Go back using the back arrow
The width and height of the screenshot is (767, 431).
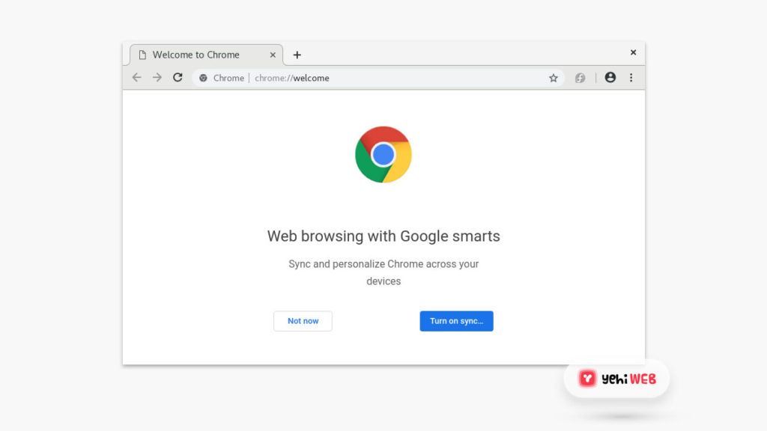(136, 78)
